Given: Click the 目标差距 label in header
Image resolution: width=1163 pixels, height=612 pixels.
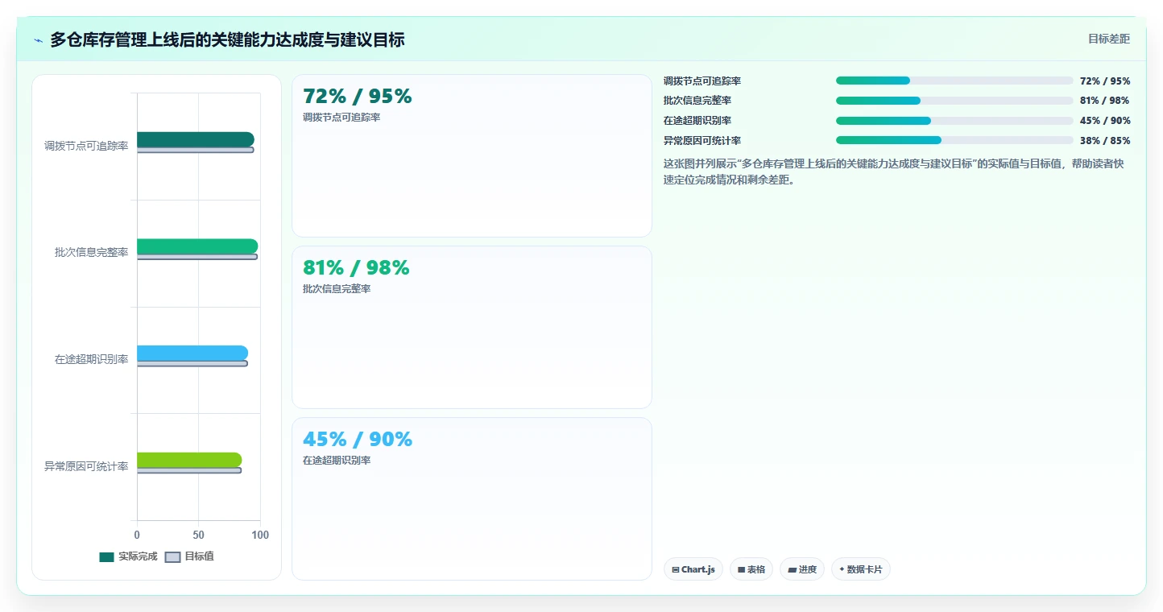Looking at the screenshot, I should [x=1109, y=39].
